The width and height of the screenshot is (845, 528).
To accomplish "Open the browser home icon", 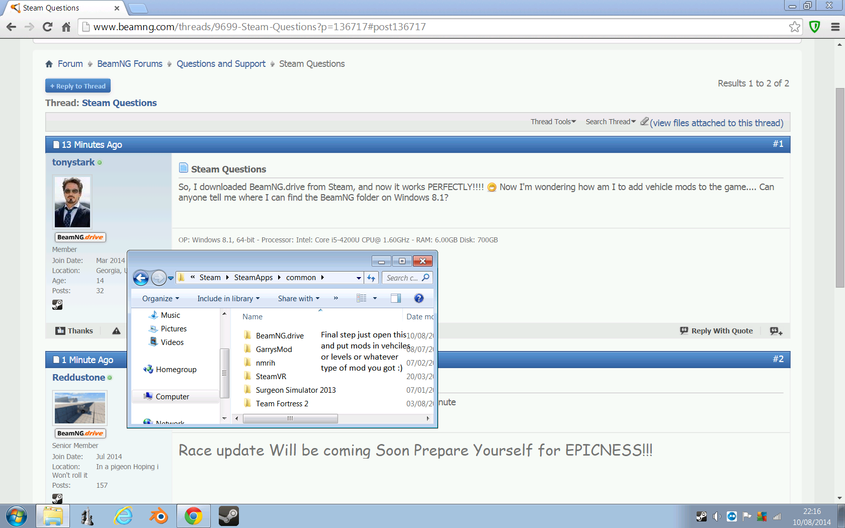I will 66,27.
